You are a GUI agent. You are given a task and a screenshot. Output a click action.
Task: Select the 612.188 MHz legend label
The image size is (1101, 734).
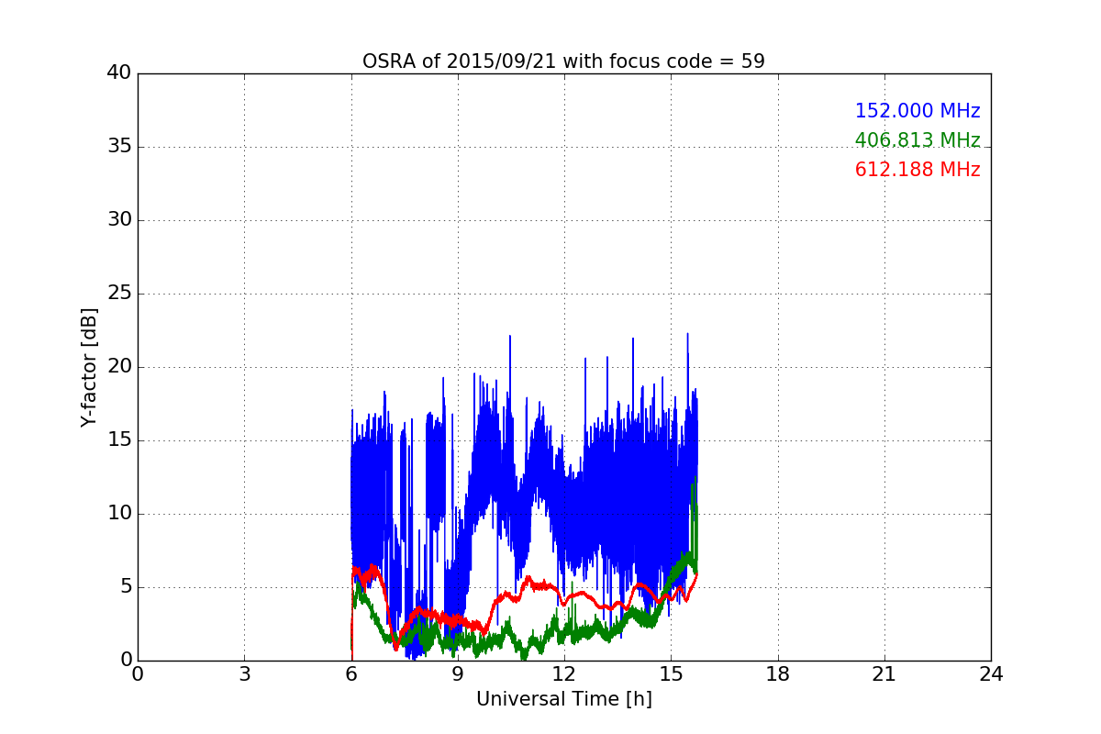click(917, 170)
